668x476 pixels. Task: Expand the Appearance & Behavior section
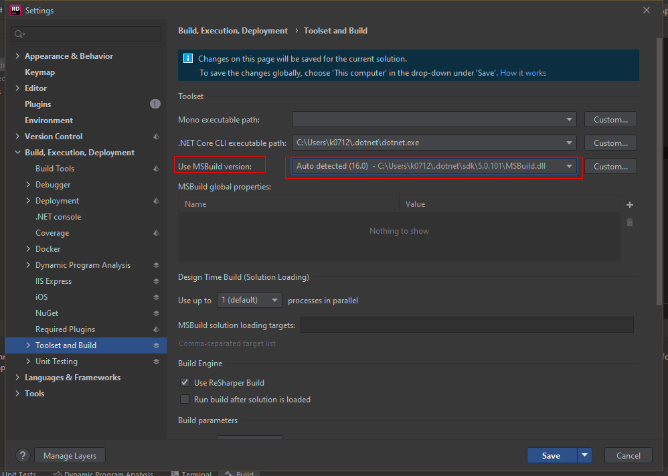(17, 56)
